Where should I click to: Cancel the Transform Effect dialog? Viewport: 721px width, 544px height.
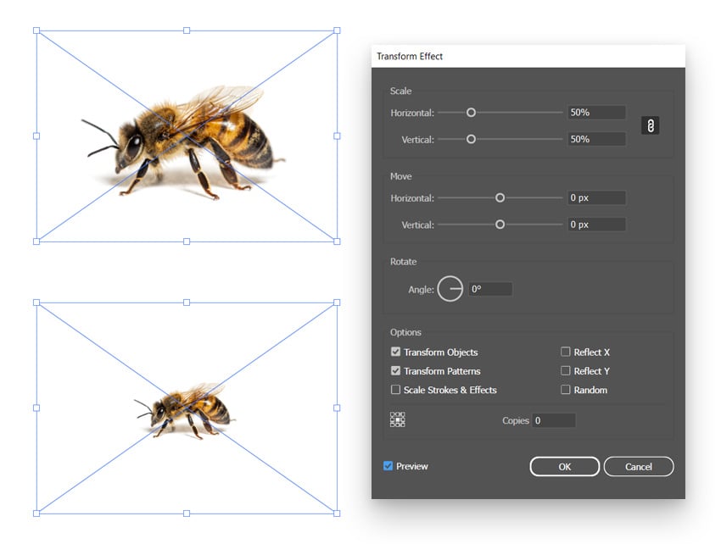coord(639,467)
